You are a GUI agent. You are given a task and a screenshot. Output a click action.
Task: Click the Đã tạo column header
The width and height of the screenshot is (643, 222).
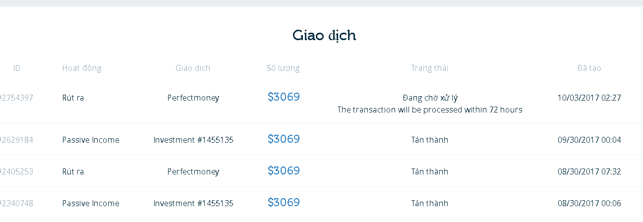click(x=589, y=68)
